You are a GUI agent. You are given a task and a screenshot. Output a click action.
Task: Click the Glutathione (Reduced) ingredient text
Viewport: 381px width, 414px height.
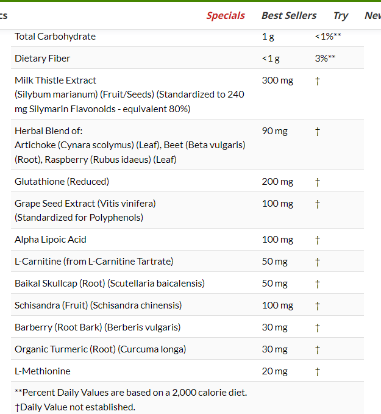[x=62, y=182]
